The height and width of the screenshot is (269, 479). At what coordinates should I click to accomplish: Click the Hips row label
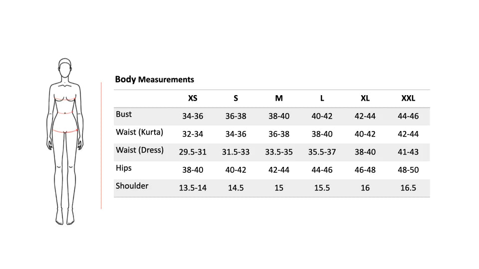tap(124, 168)
